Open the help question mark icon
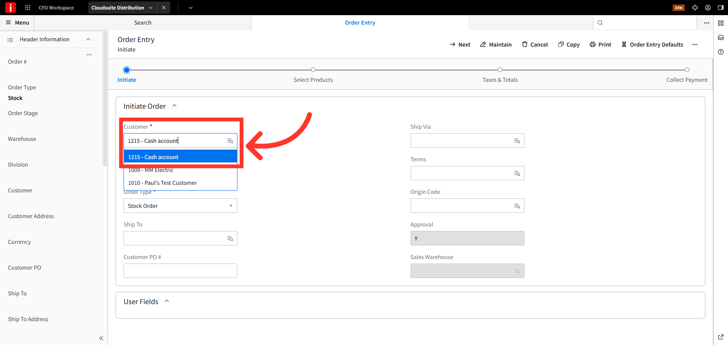The height and width of the screenshot is (345, 728). [721, 52]
